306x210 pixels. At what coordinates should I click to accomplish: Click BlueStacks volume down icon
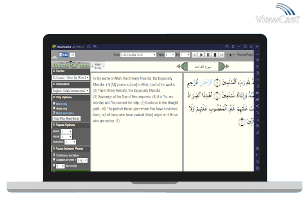point(257,66)
